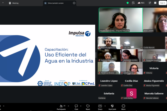Click the Impulsa Industria logo on slide
Screen dimensions: 167x111
pos(80,34)
